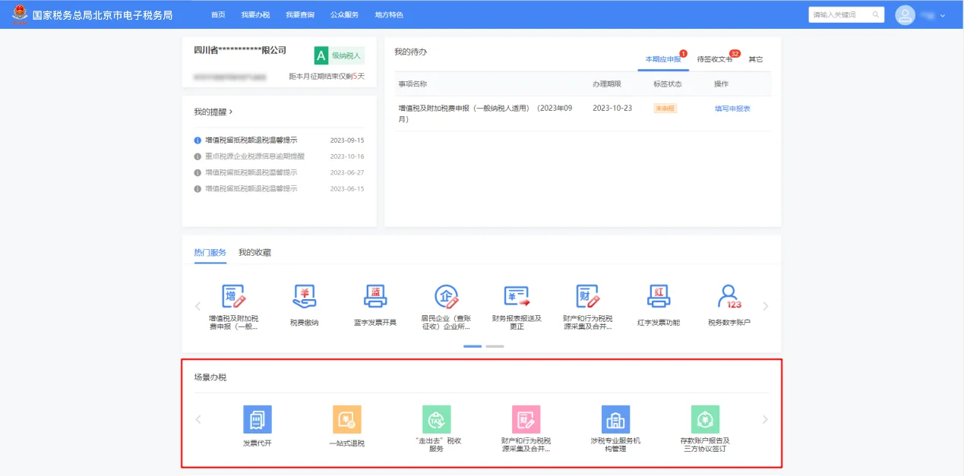Click the user avatar icon
Viewport: 964px width, 476px height.
(905, 14)
